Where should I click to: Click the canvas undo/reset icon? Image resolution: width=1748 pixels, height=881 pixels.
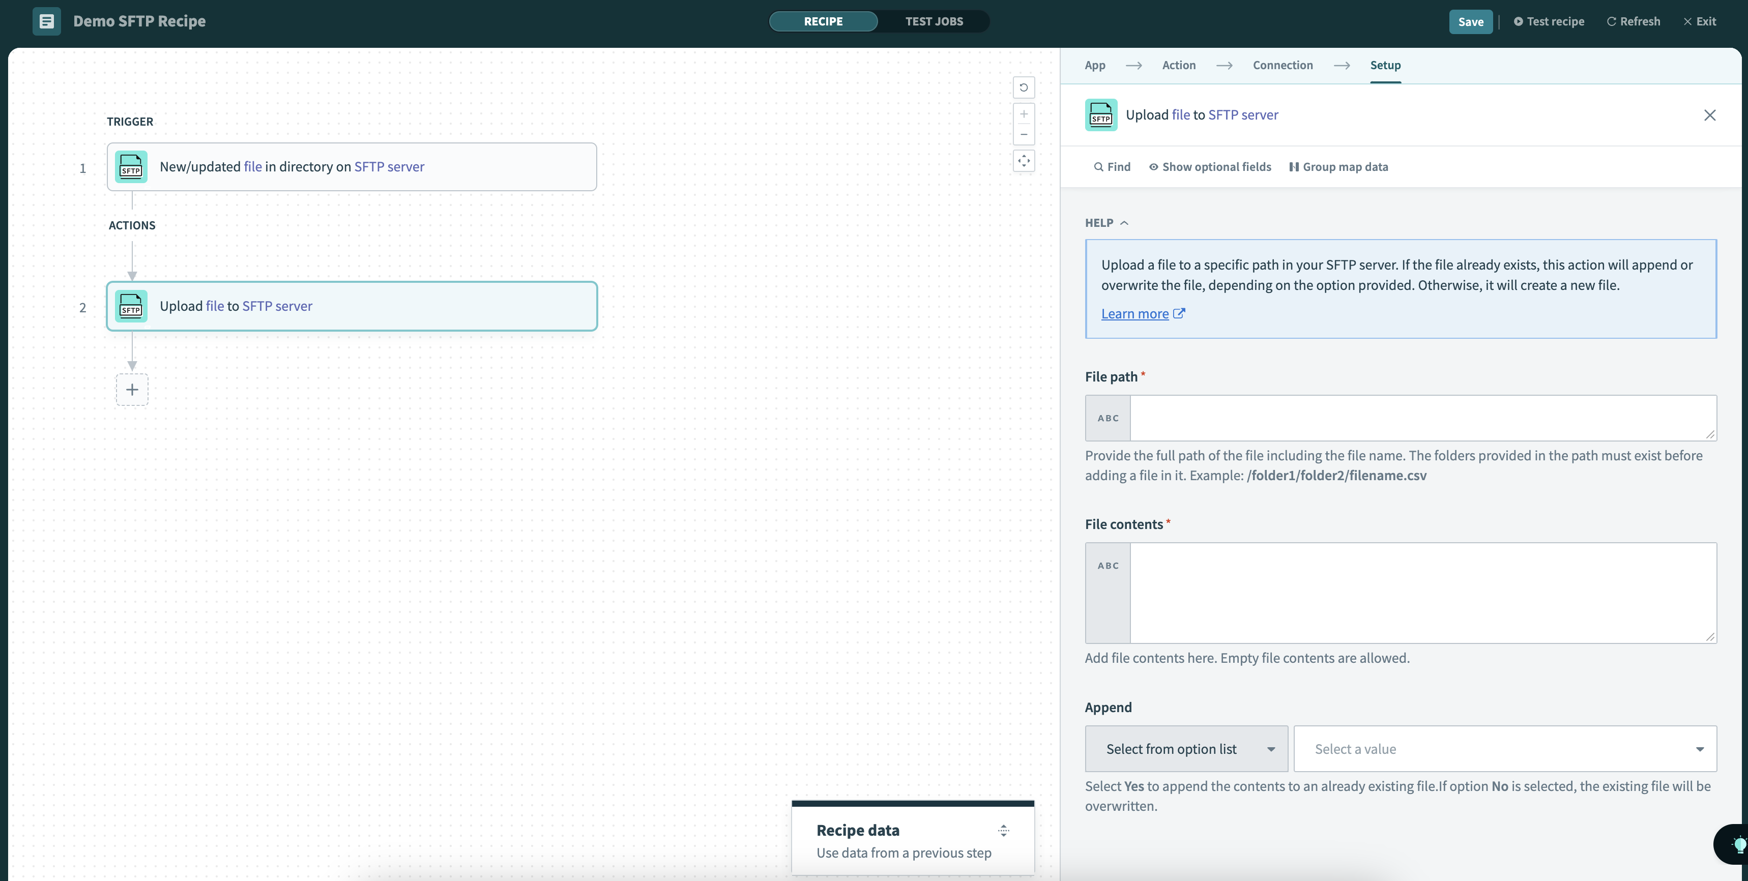[x=1023, y=87]
